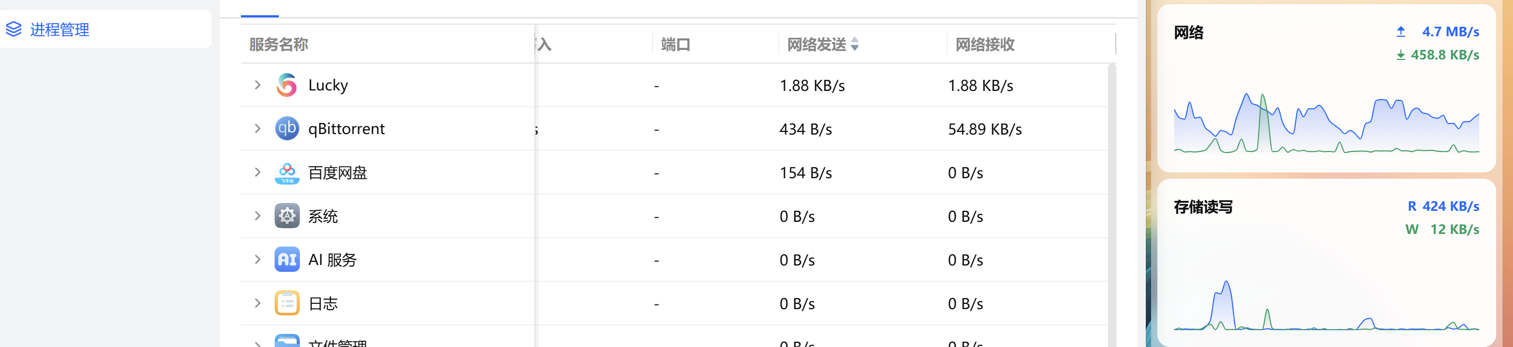
Task: Collapse the 百度网盘 row chevron
Action: (x=257, y=172)
